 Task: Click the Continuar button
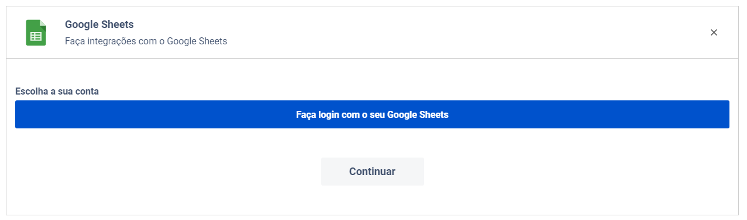pyautogui.click(x=372, y=172)
